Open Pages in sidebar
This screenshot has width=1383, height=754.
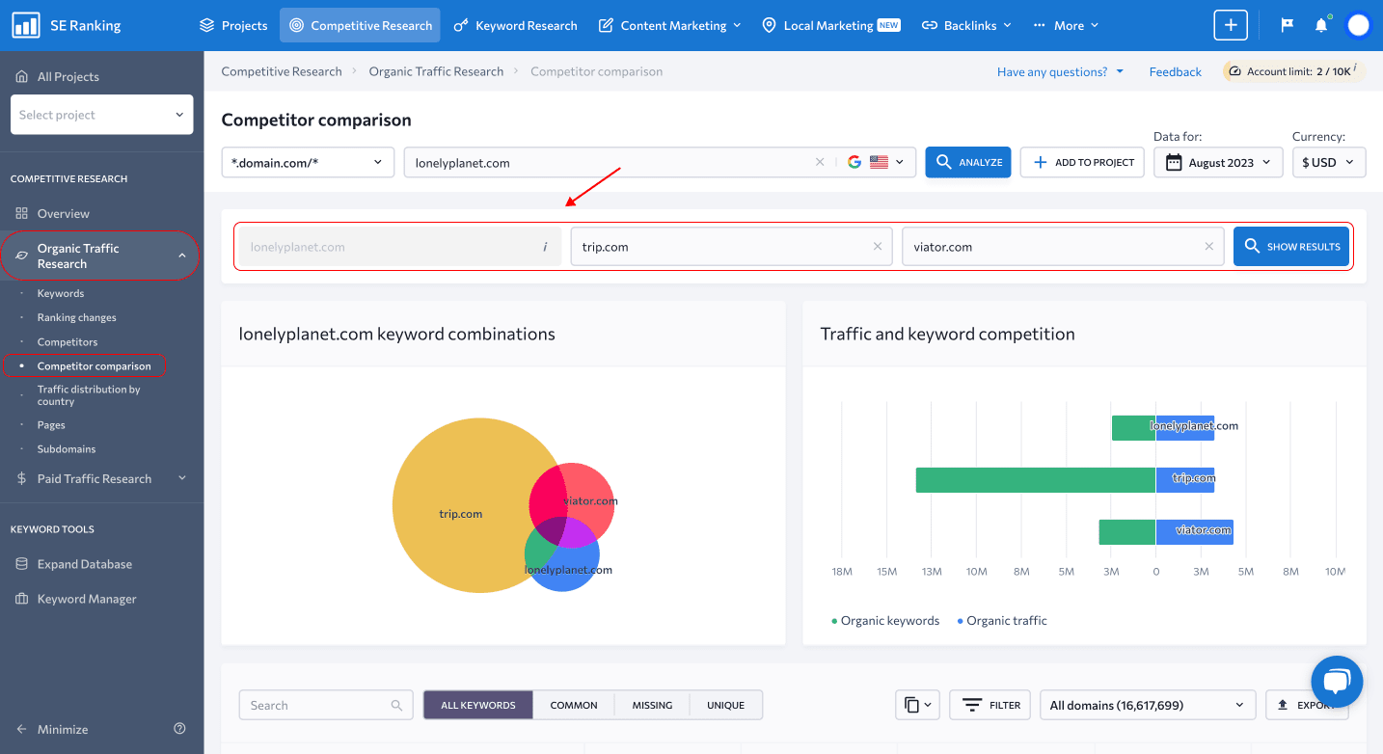(51, 424)
